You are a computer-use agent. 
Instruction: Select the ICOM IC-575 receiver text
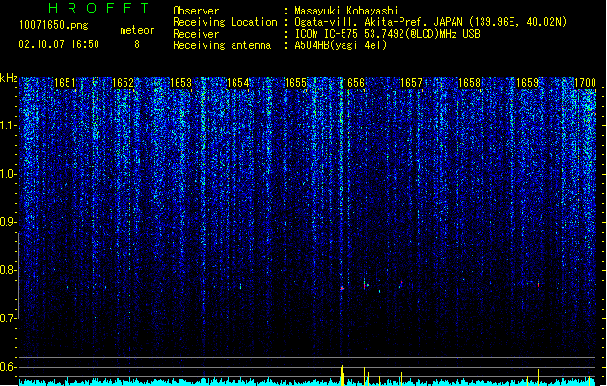[x=387, y=34]
